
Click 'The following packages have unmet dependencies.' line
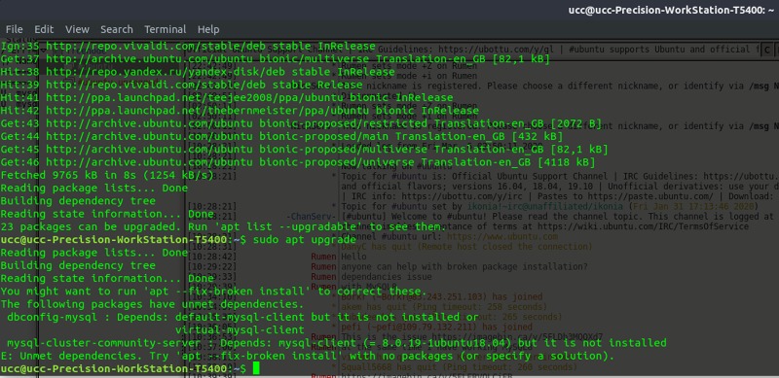pyautogui.click(x=152, y=304)
